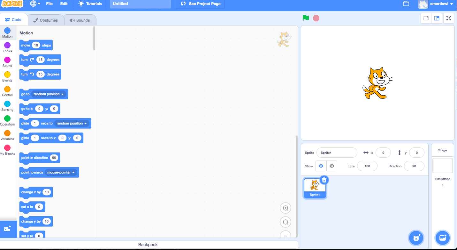This screenshot has height=250, width=457.
Task: Open the My Stuff folder icon
Action: (406, 4)
